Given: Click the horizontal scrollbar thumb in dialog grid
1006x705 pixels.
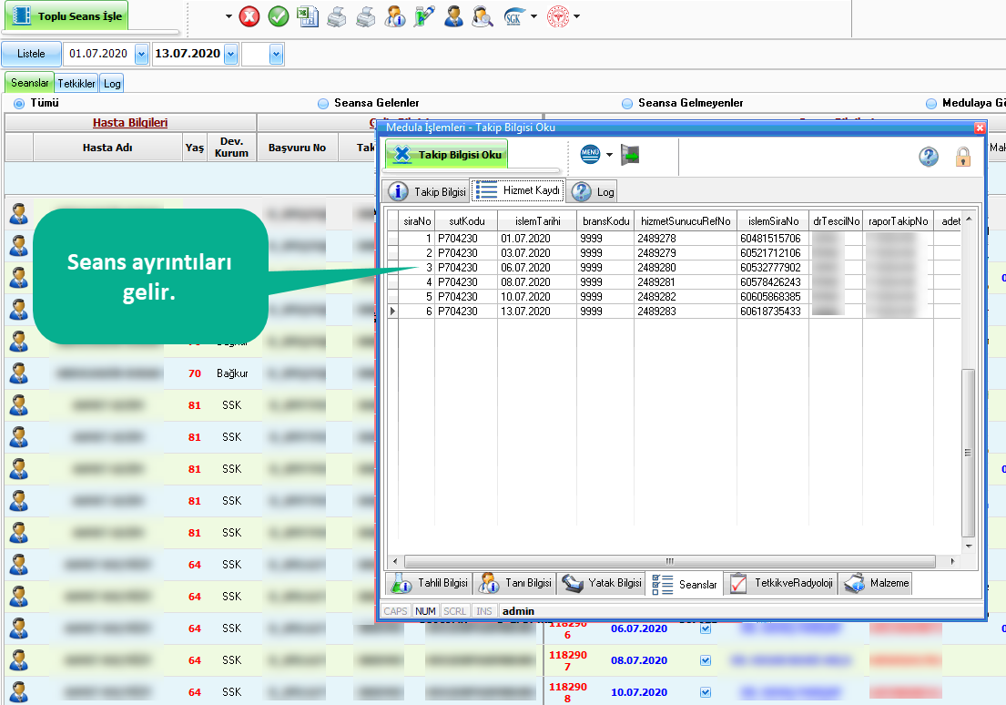Looking at the screenshot, I should tap(669, 561).
